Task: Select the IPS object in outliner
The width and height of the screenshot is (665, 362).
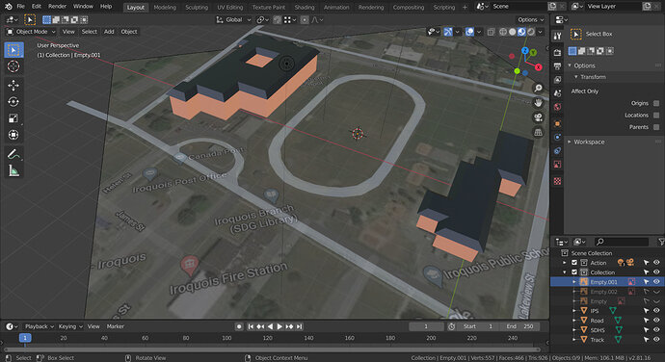Action: [595, 311]
